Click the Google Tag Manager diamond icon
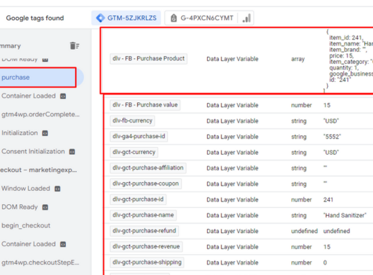The height and width of the screenshot is (275, 373). 100,18
